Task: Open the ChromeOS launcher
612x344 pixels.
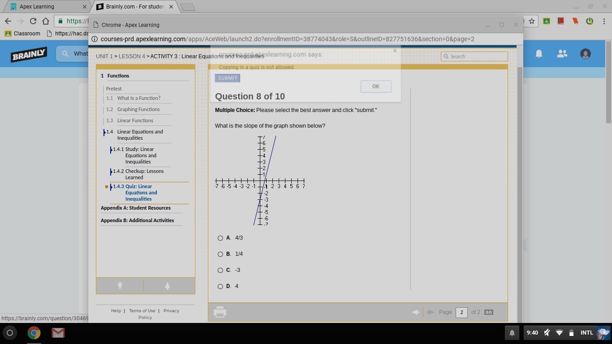Action: point(10,333)
